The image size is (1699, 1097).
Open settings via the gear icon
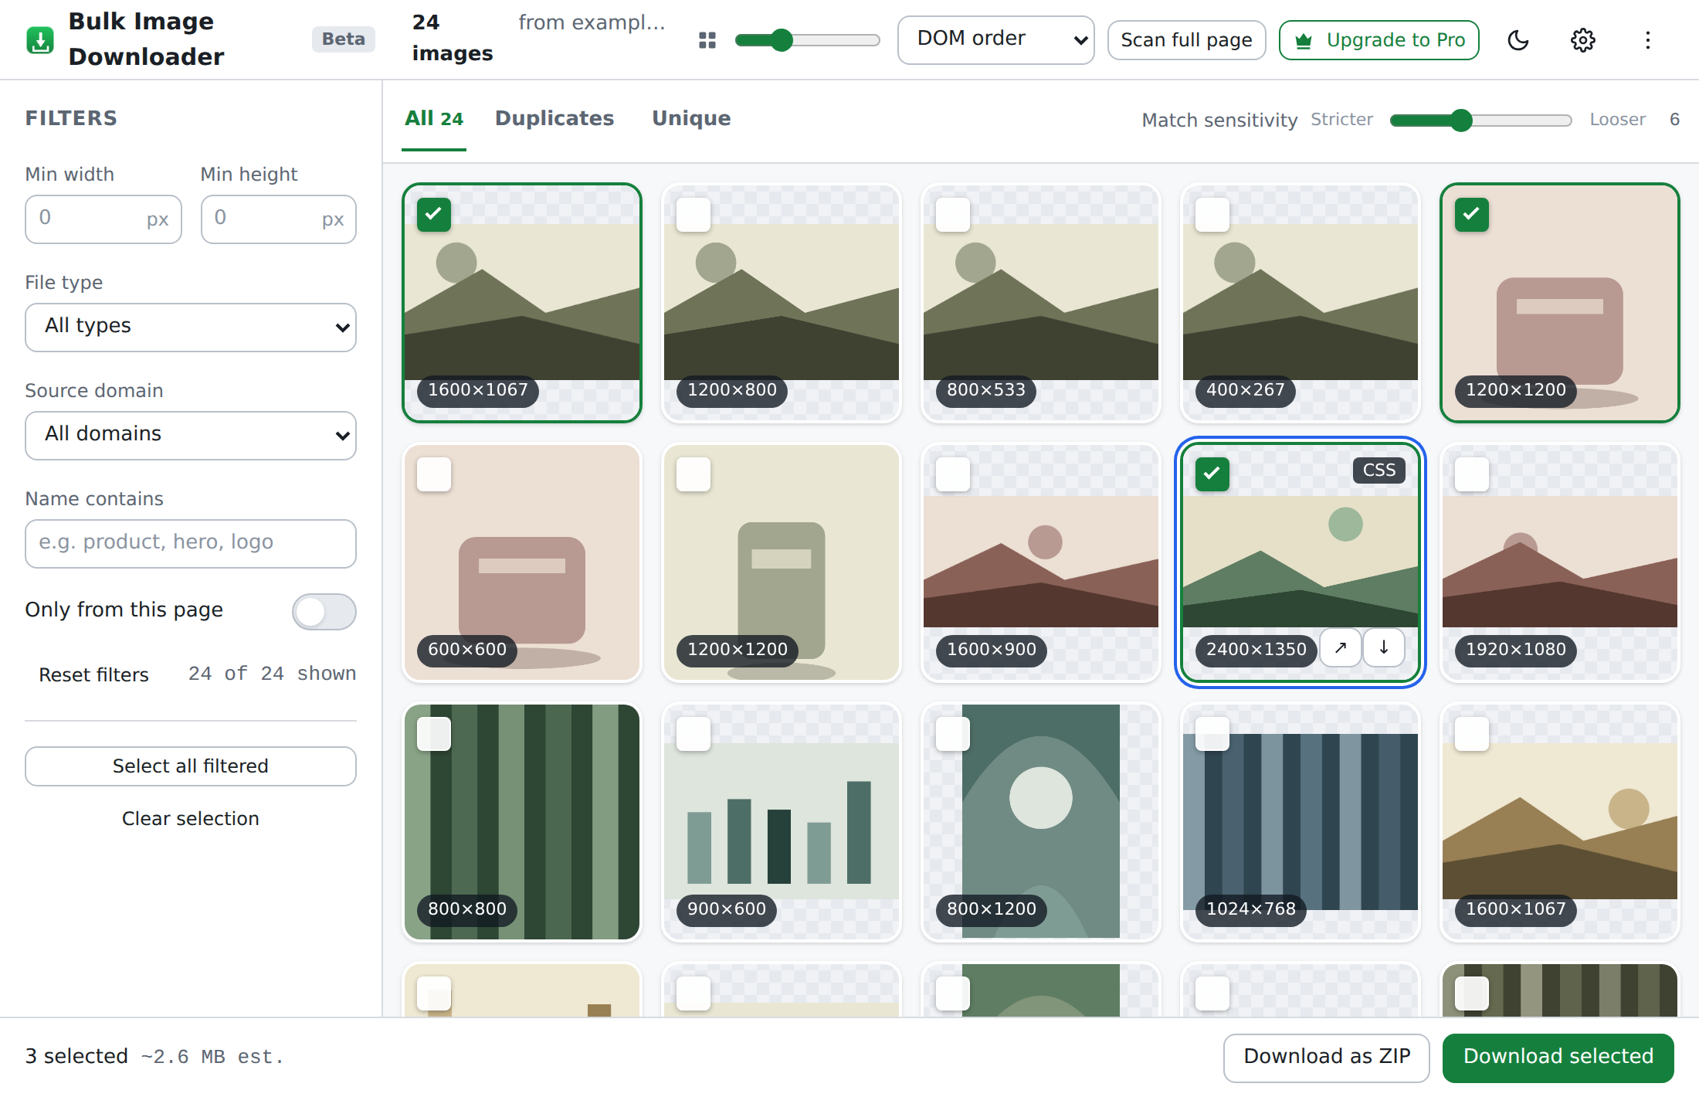click(x=1583, y=40)
